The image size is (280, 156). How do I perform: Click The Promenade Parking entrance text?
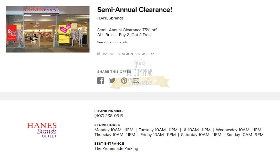click(x=116, y=149)
